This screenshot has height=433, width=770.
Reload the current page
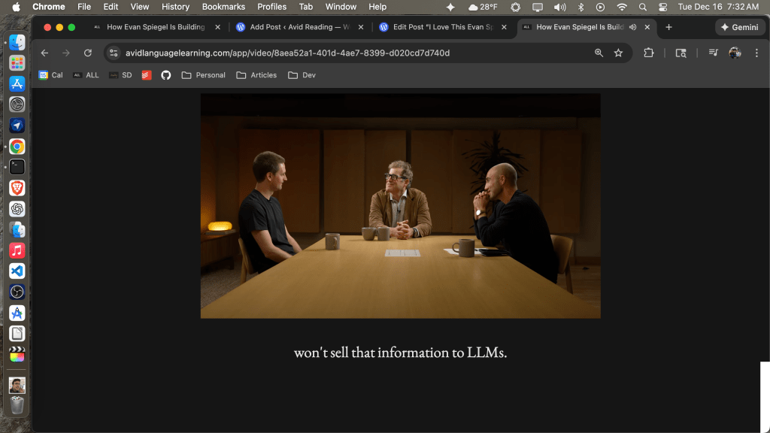coord(88,53)
